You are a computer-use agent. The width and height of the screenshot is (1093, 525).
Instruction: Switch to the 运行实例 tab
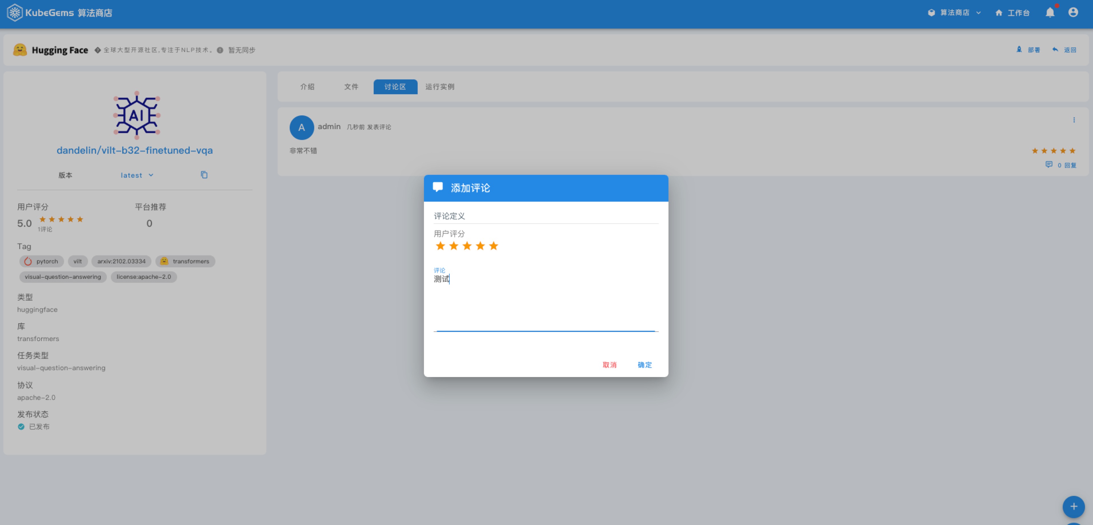pyautogui.click(x=440, y=87)
